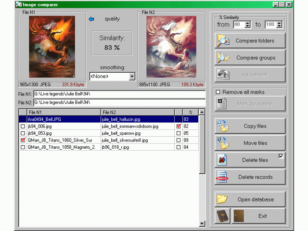The height and width of the screenshot is (231, 308).
Task: Click the results list scroll up arrow
Action: (202, 112)
